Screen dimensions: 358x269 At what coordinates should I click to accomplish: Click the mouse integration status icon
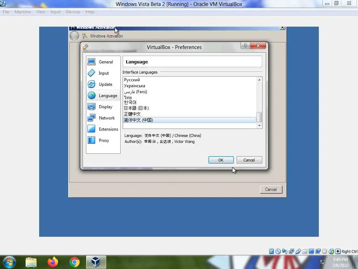331,251
